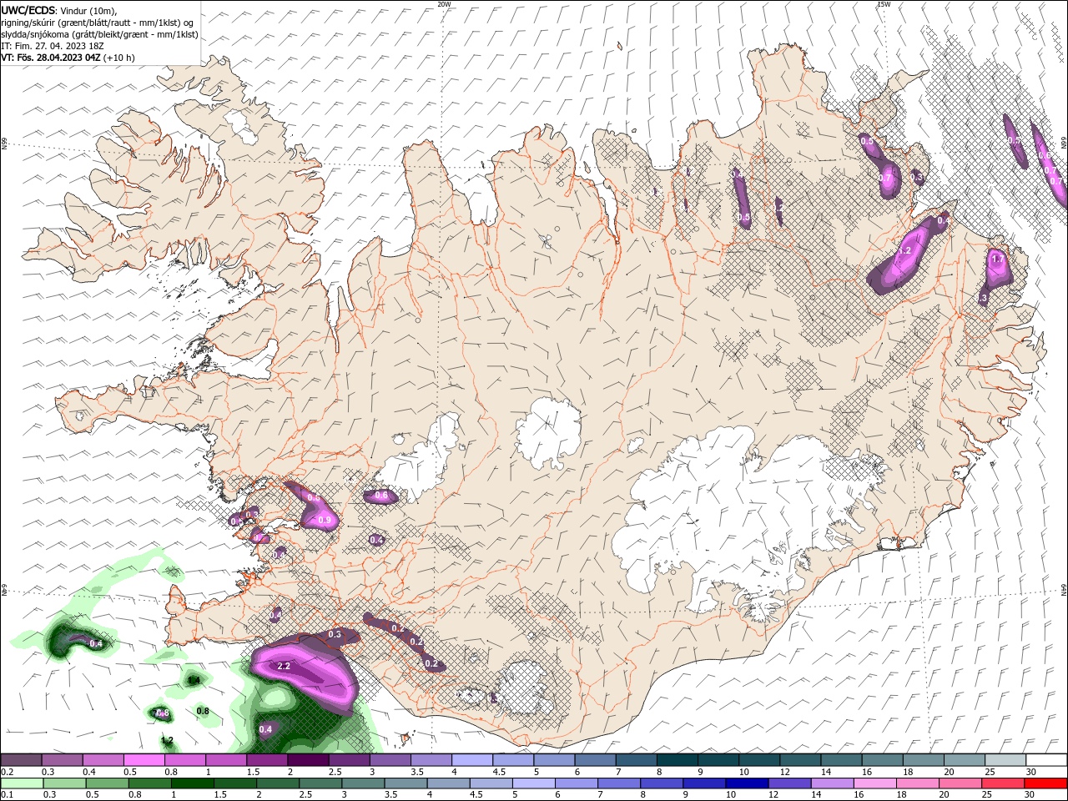Click the 1.5 magenta-purple snow legend swatch
This screenshot has width=1068, height=801.
tap(267, 760)
